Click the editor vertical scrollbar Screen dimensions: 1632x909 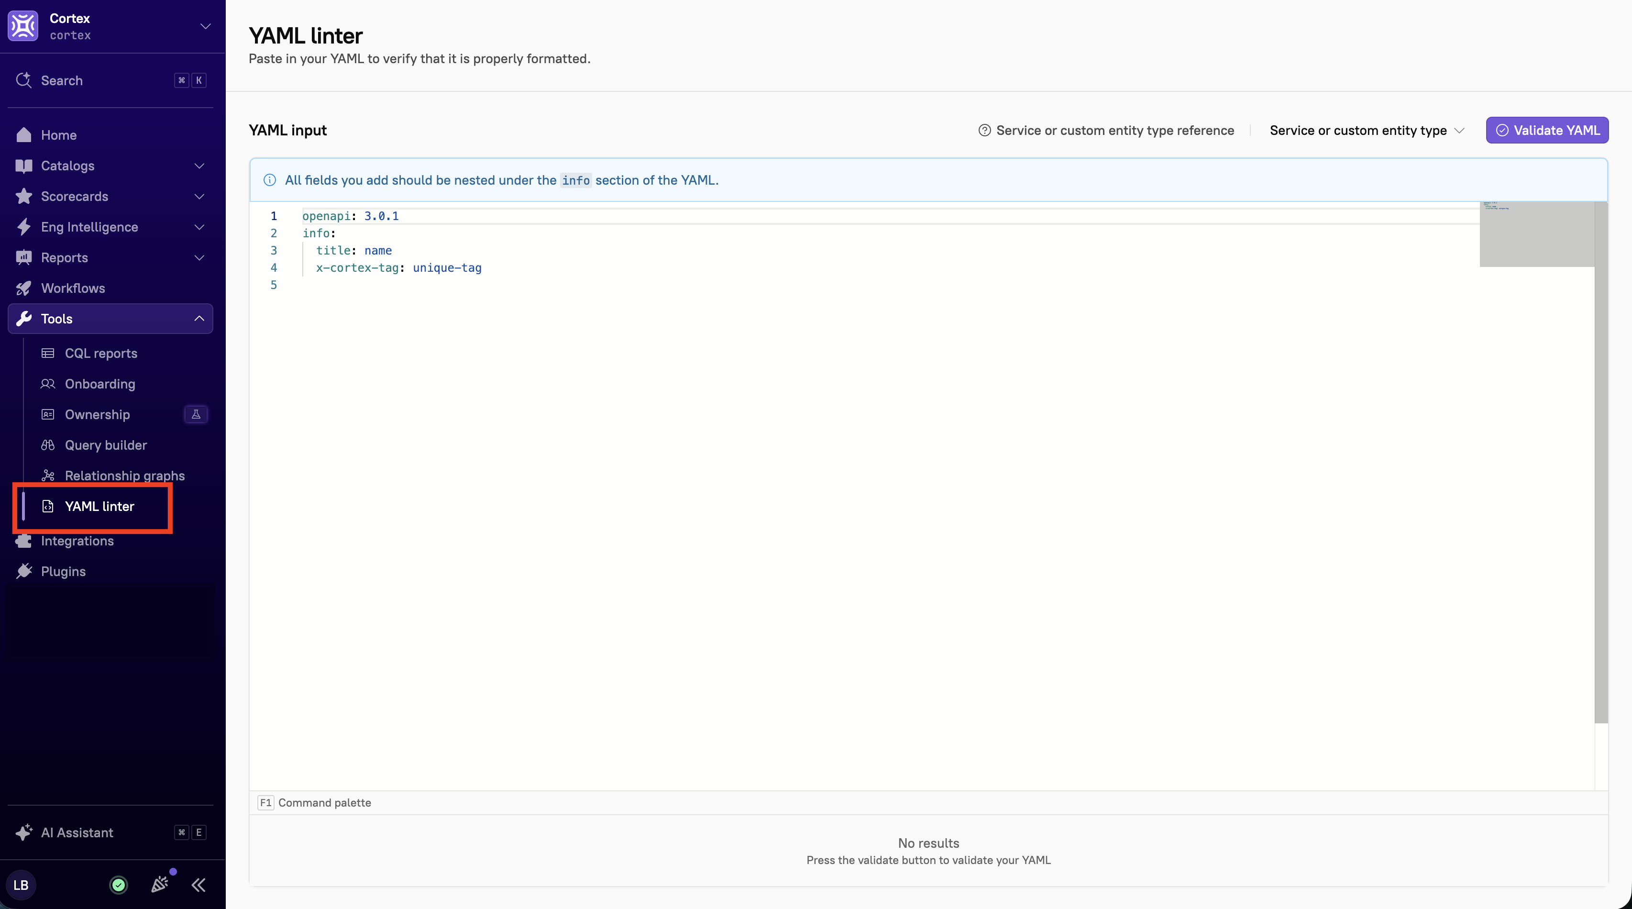click(x=1601, y=462)
